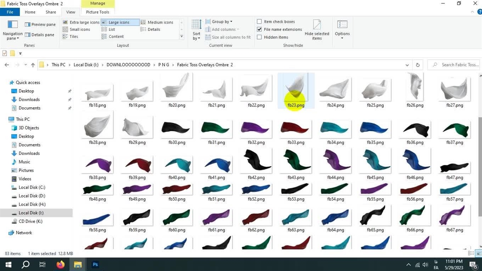Click the Hide selected items icon
This screenshot has height=271, width=482.
(317, 25)
